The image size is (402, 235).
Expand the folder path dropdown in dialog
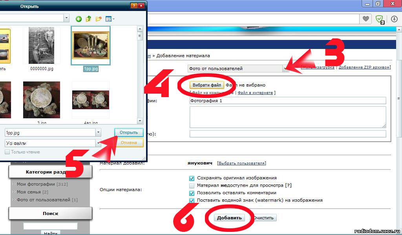66,18
